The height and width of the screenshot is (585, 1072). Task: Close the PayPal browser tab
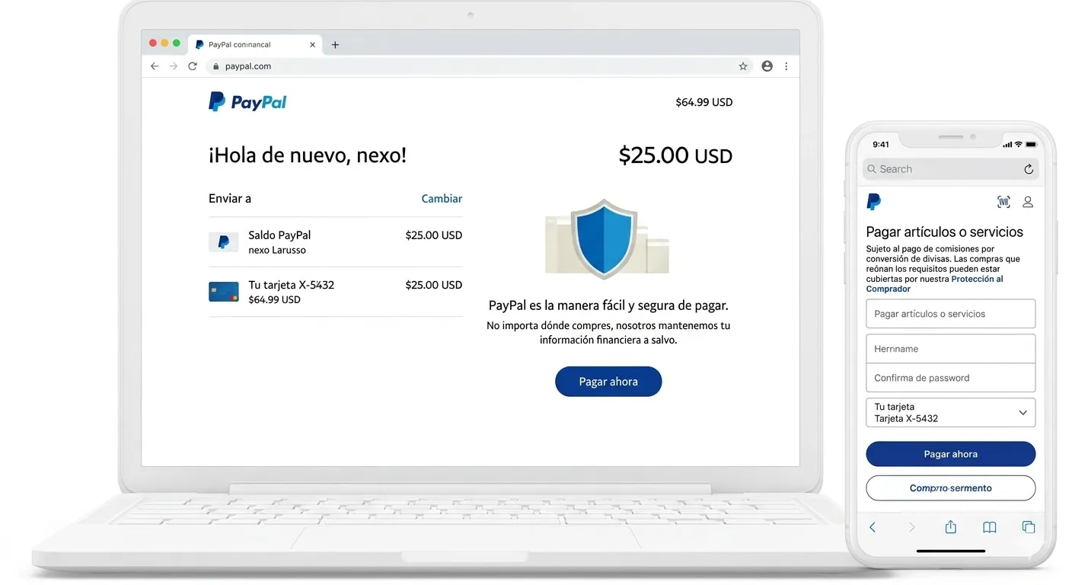click(x=312, y=45)
